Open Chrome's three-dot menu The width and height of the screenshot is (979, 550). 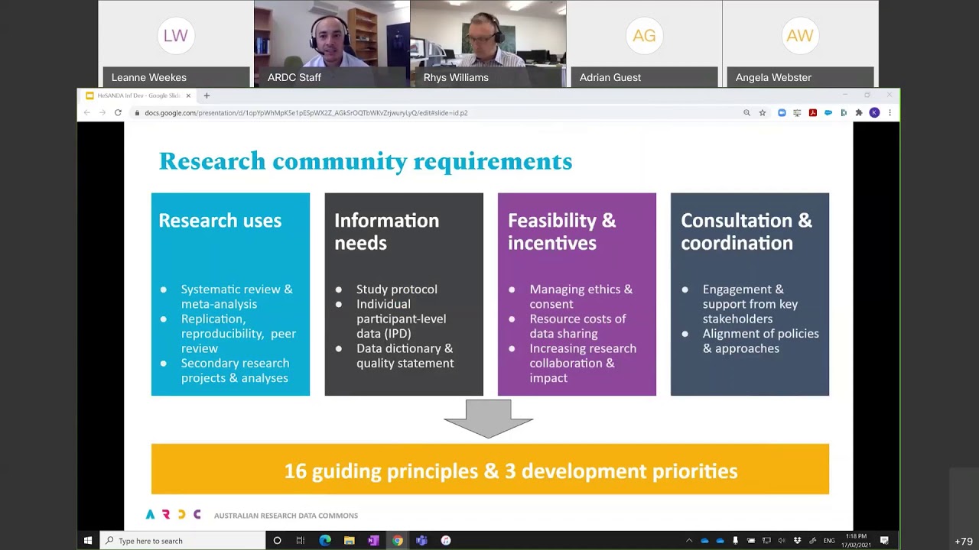pos(890,112)
